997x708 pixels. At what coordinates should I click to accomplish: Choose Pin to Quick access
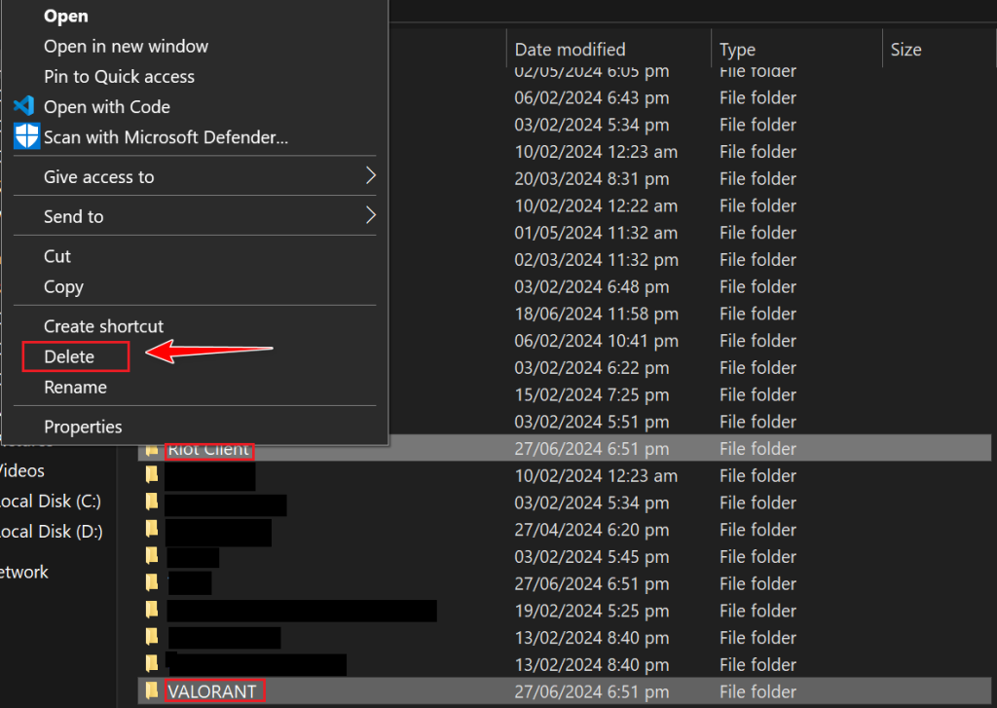119,77
